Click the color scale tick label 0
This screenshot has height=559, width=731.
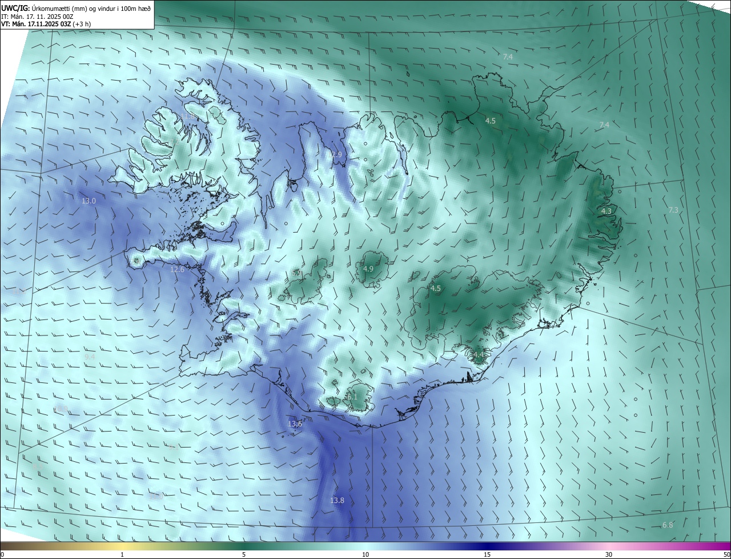click(x=2, y=554)
